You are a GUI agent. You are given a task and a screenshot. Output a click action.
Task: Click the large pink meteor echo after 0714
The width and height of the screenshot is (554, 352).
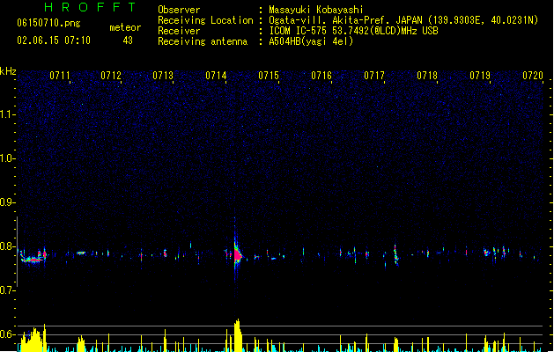coord(238,255)
